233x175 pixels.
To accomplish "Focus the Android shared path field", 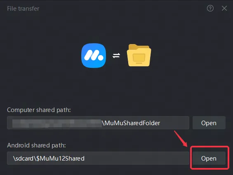I will (x=98, y=158).
